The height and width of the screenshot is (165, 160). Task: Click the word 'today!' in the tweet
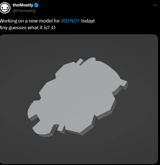click(88, 21)
